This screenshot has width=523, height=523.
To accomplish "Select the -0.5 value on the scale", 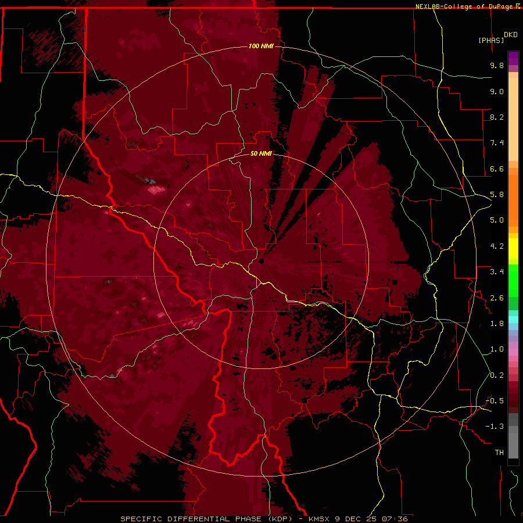I will (495, 401).
